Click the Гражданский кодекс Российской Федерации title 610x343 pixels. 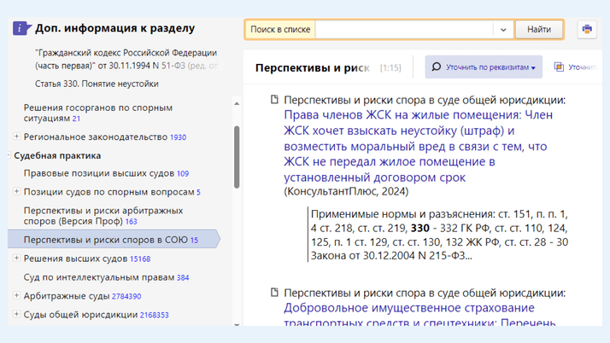126,59
